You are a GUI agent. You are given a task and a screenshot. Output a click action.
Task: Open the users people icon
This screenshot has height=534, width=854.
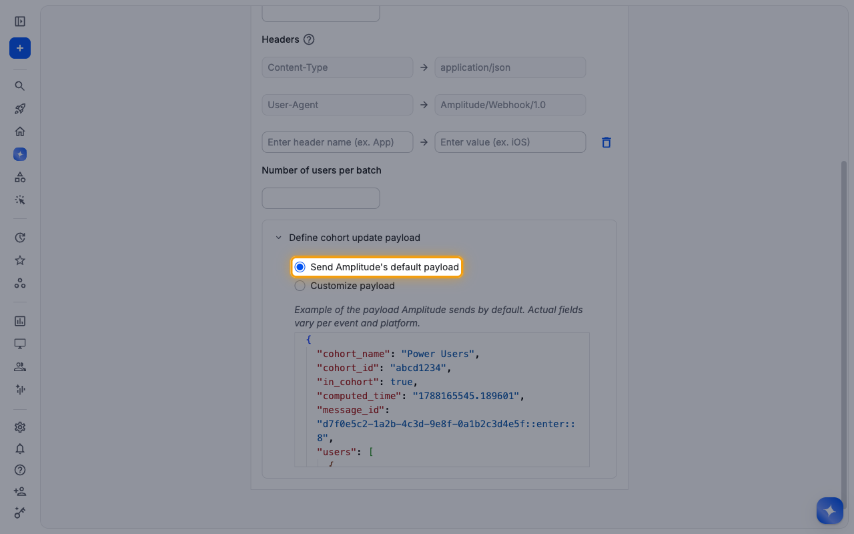point(20,366)
